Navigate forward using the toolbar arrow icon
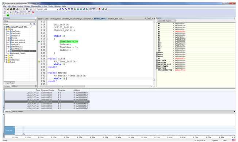 point(87,9)
